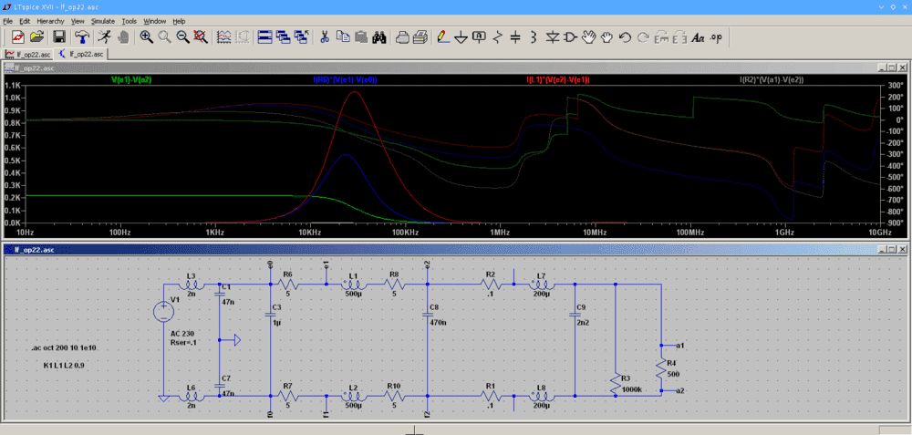Select the Resistor placement tool
This screenshot has height=435, width=912.
click(497, 37)
